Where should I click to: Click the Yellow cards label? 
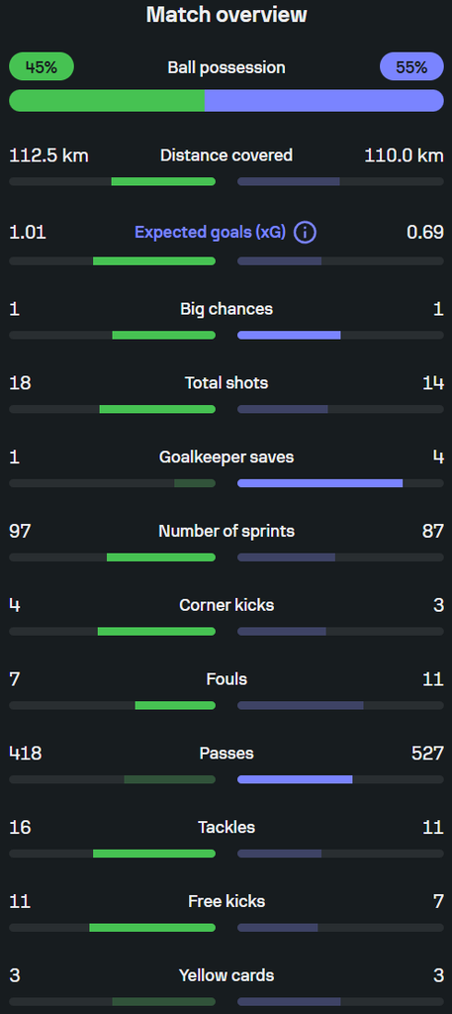tap(226, 975)
